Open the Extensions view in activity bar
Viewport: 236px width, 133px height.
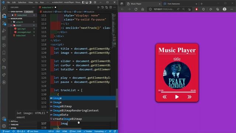(x=4, y=38)
